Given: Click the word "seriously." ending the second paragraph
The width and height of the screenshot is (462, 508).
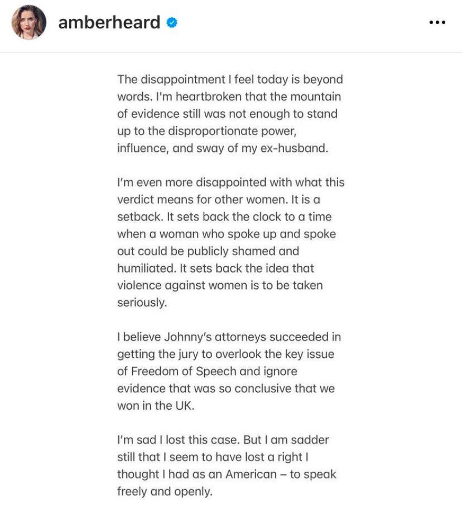Looking at the screenshot, I should (x=142, y=303).
